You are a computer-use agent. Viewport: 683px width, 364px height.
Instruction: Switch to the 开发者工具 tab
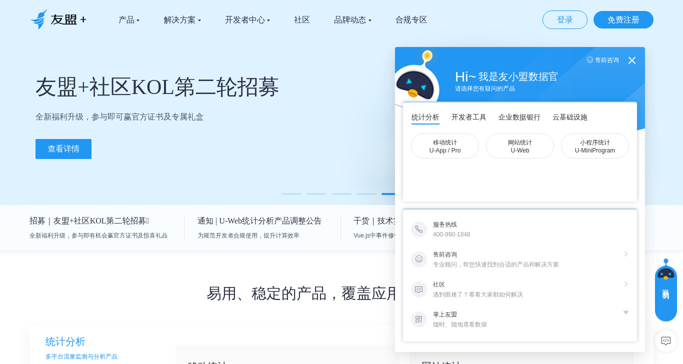pyautogui.click(x=469, y=117)
